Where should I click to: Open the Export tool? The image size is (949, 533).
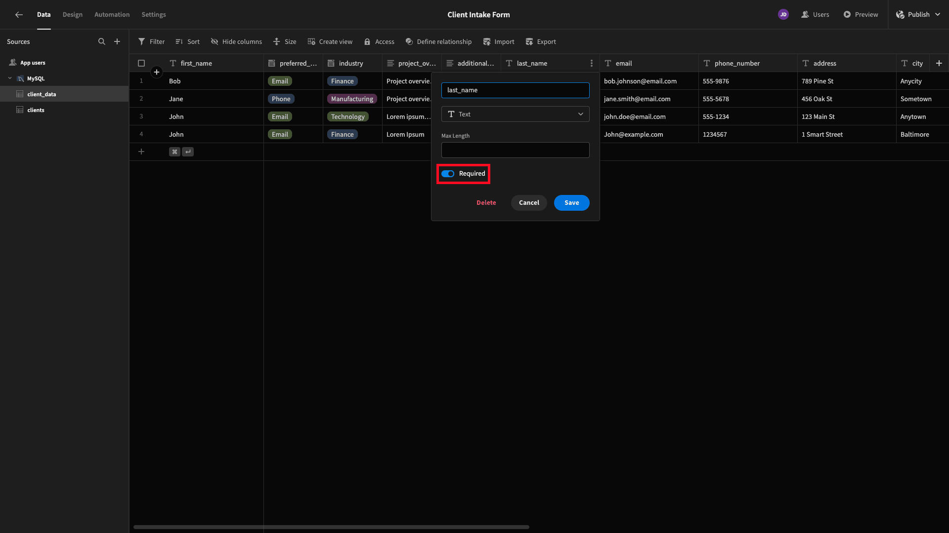click(541, 42)
